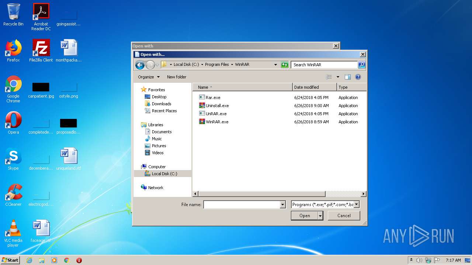Click the Refresh button beside address bar
This screenshot has height=265, width=472.
(284, 65)
